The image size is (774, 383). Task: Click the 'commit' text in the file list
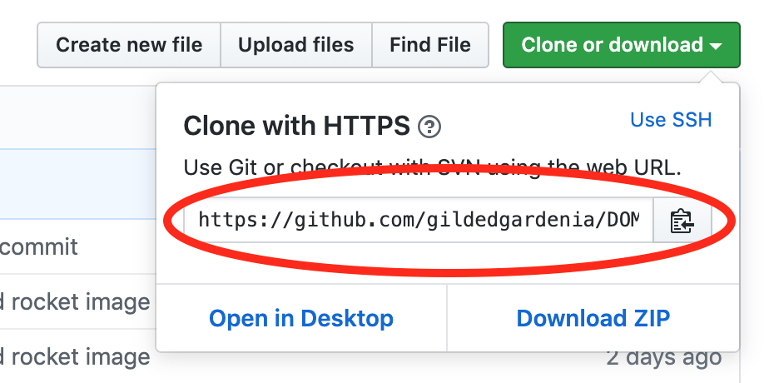point(39,246)
